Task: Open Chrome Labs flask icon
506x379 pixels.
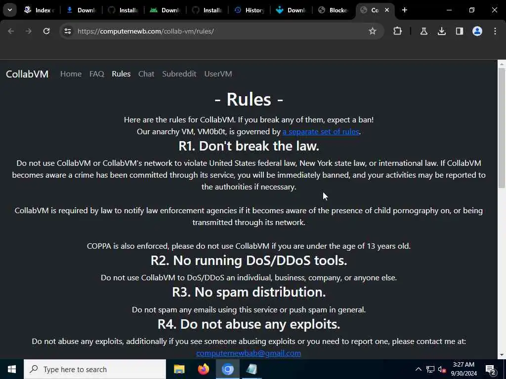Action: coord(423,31)
